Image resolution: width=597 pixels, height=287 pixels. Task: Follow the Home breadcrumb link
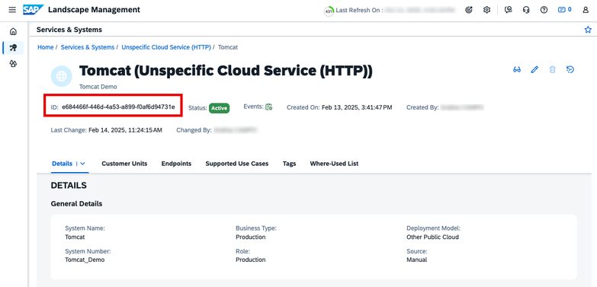(45, 47)
